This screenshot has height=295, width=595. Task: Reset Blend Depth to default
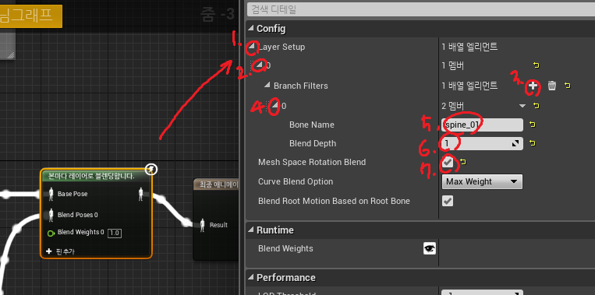533,143
